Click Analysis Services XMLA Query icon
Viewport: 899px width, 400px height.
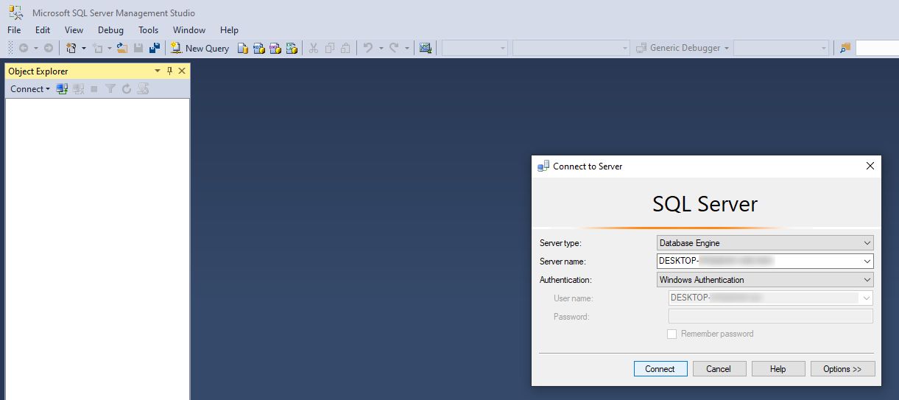pos(292,48)
